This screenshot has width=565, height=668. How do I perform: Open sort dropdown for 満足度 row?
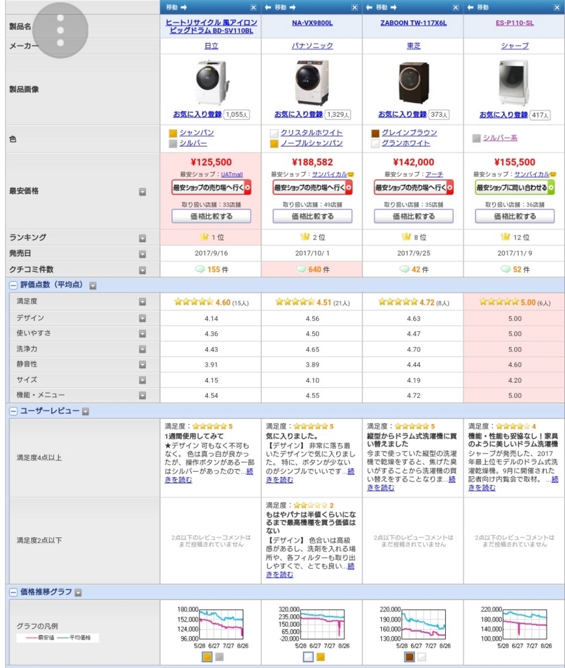click(143, 301)
